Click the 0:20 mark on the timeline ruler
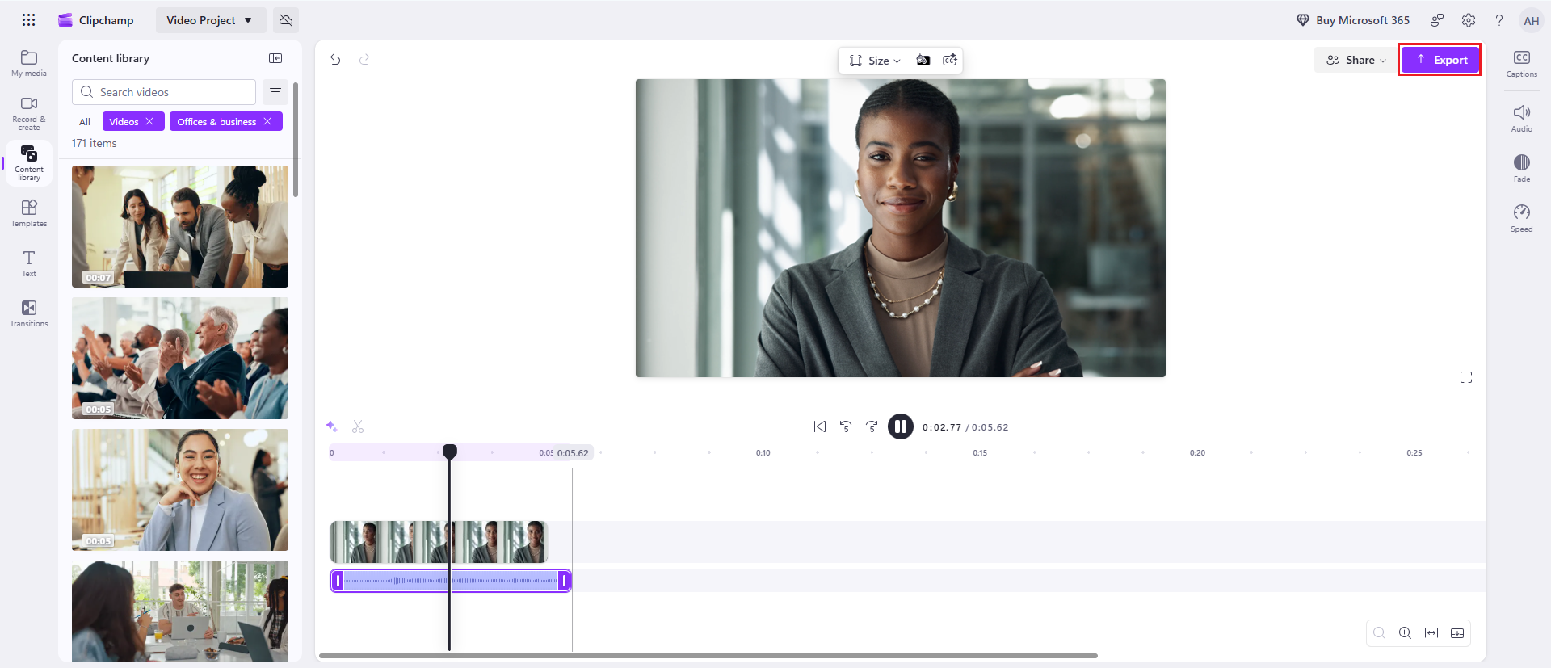 pyautogui.click(x=1197, y=453)
